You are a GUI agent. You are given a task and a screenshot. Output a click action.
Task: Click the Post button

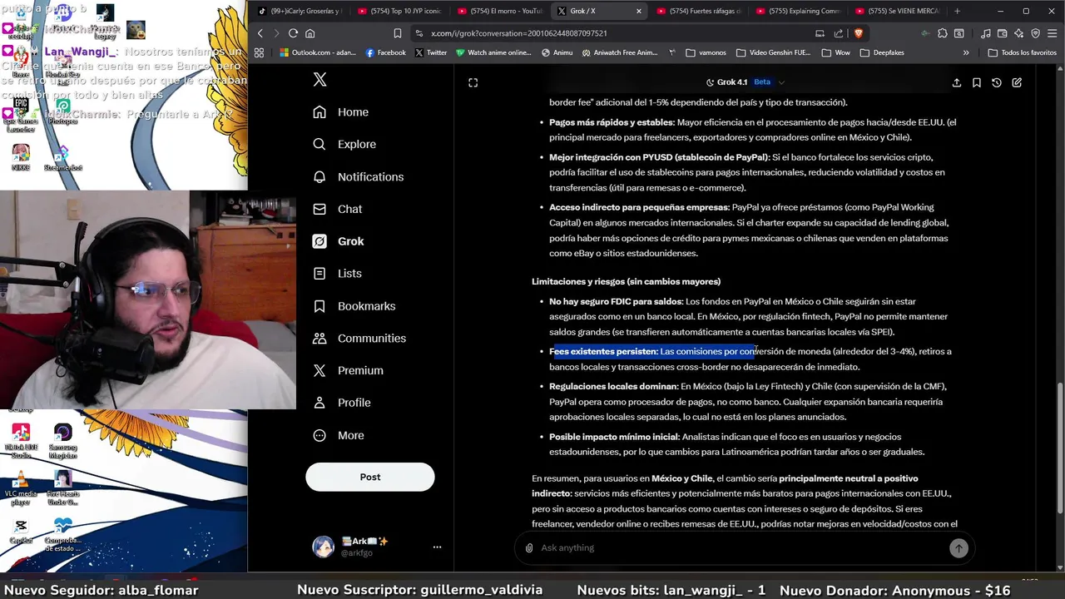[370, 477]
